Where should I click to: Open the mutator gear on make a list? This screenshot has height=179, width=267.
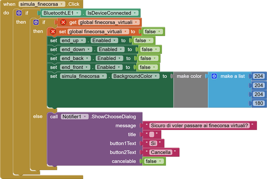point(214,76)
